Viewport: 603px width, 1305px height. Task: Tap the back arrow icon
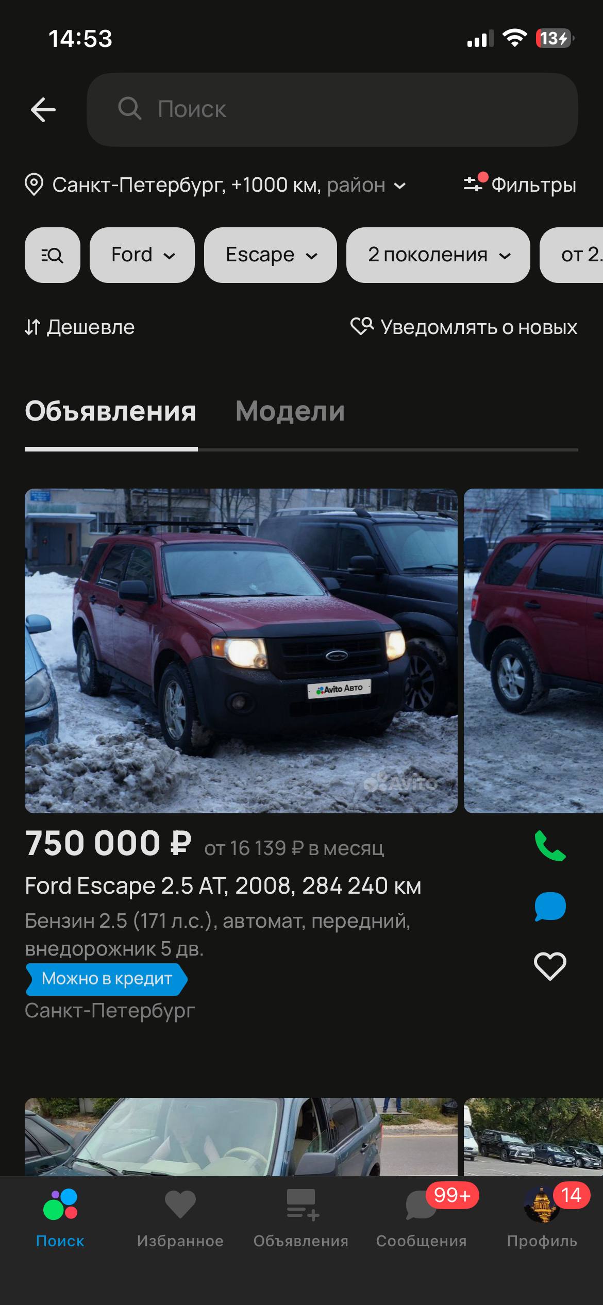pyautogui.click(x=43, y=109)
